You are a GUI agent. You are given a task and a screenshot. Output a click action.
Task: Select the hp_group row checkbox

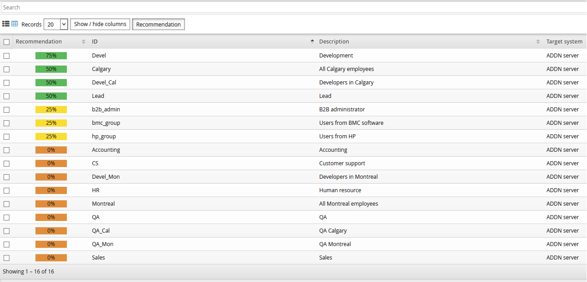6,137
